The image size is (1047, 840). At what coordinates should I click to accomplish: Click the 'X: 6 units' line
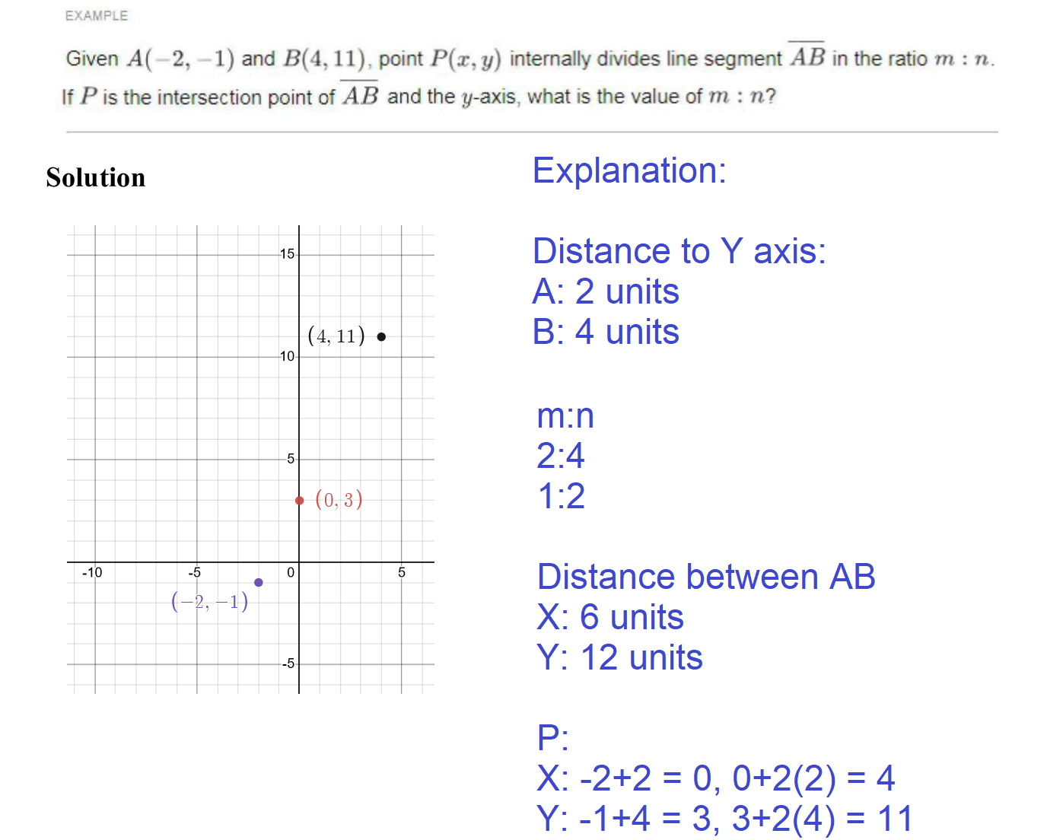[x=610, y=617]
